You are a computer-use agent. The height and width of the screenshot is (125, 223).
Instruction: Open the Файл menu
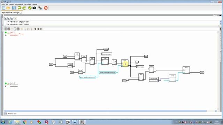coord(3,5)
